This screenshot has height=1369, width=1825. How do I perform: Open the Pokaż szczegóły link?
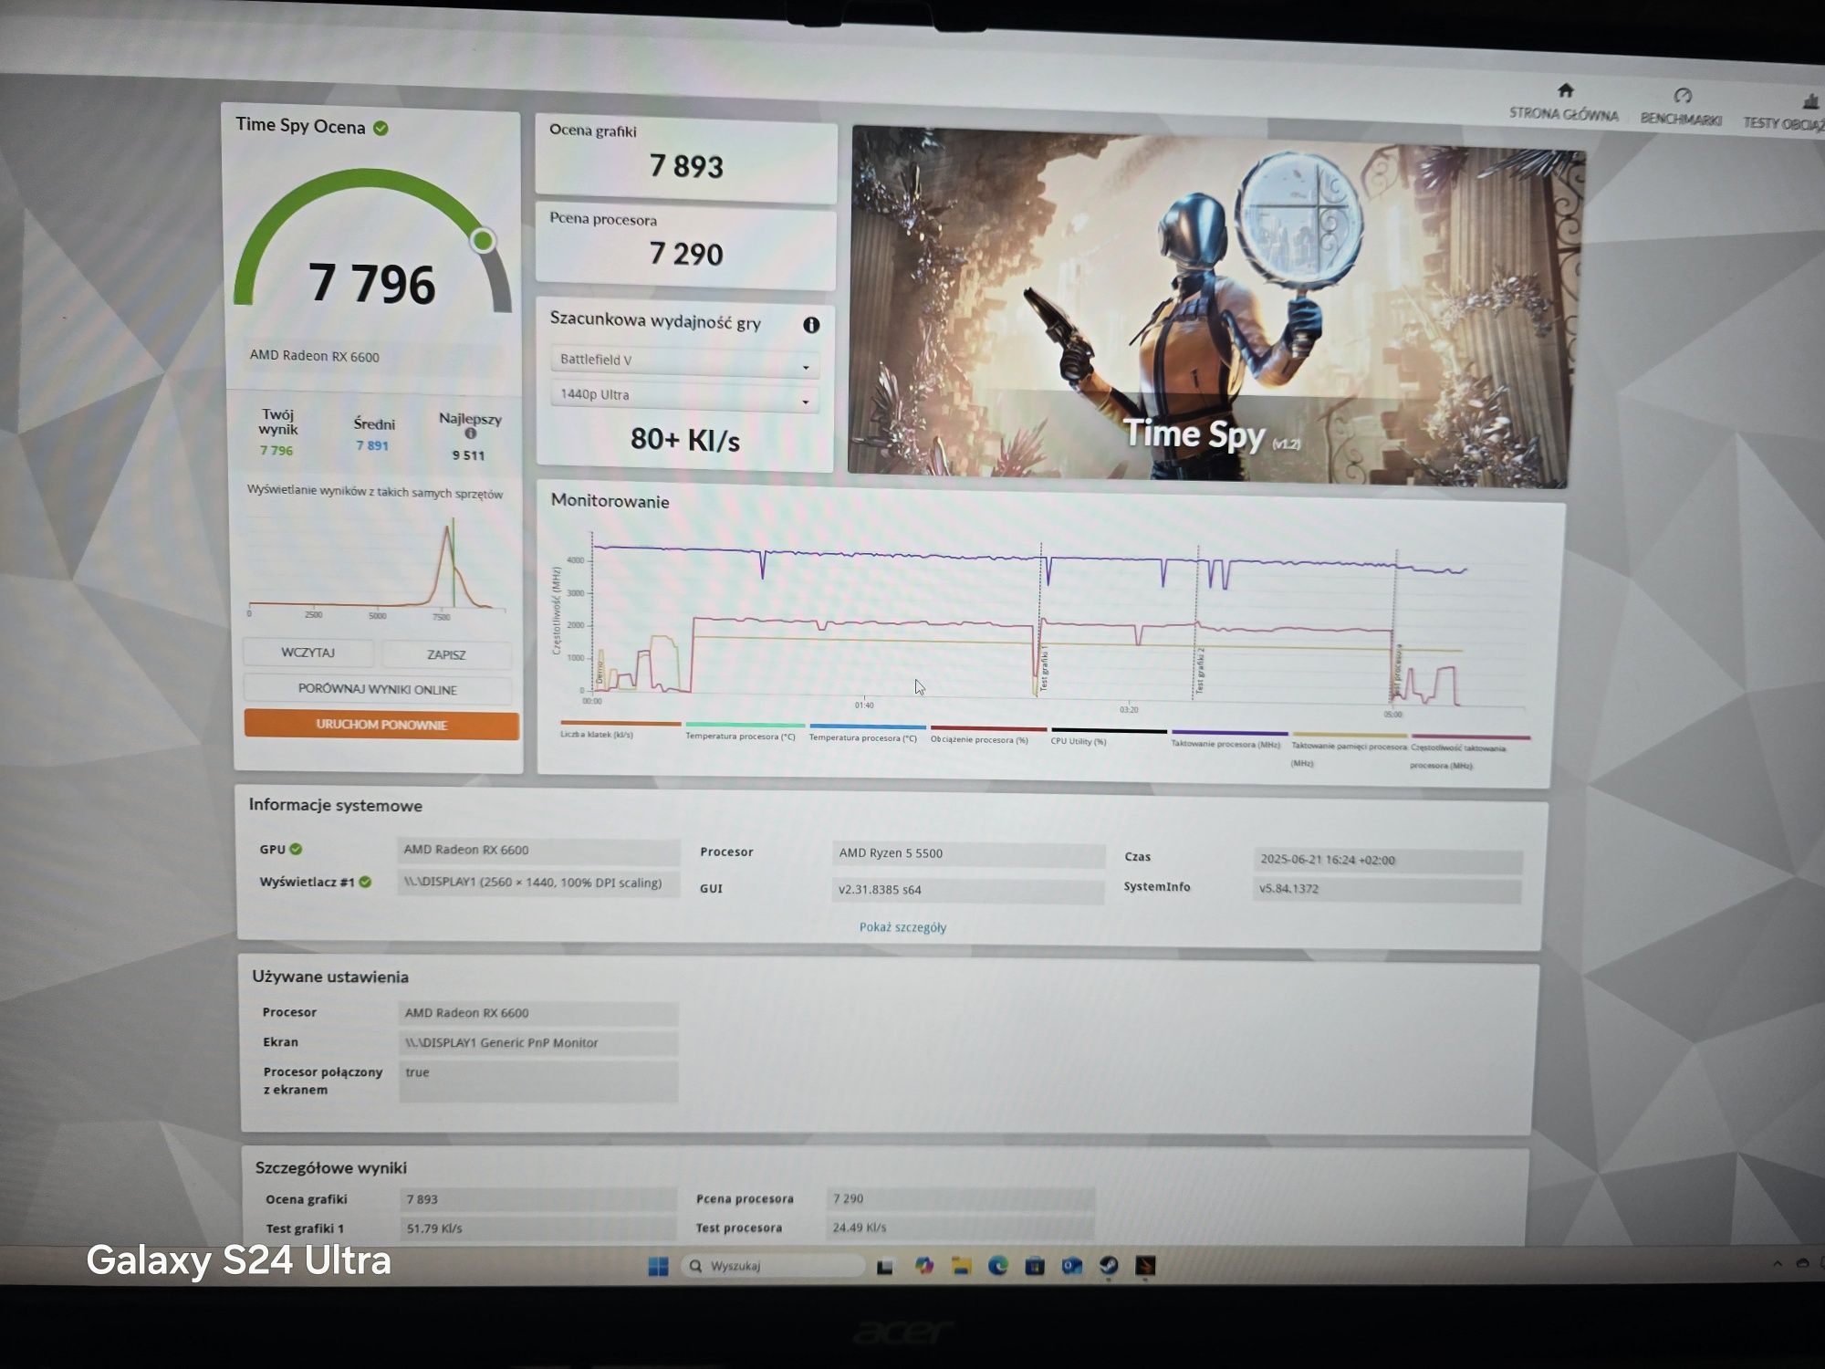click(x=902, y=927)
